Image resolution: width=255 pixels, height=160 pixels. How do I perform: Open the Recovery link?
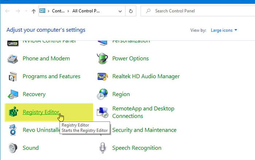pos(34,94)
